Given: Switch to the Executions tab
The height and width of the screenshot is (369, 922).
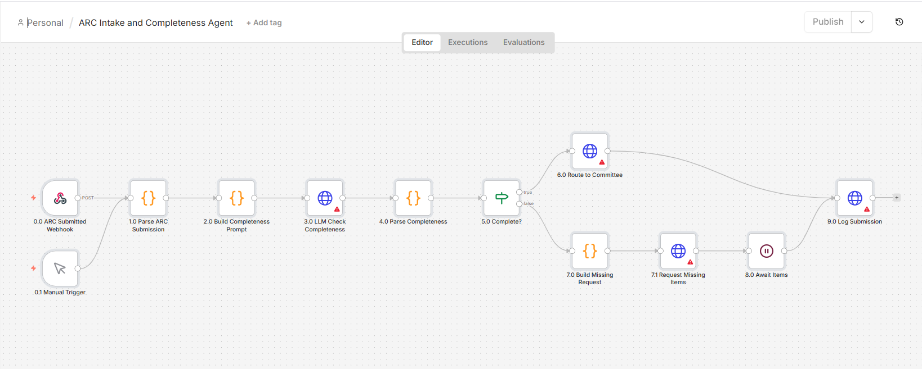Looking at the screenshot, I should coord(468,42).
